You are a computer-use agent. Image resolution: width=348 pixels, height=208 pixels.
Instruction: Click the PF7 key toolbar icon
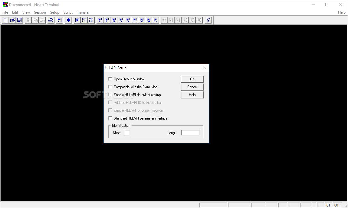[x=192, y=20]
